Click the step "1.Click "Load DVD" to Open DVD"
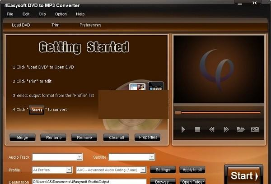The image size is (271, 184). [x=43, y=67]
